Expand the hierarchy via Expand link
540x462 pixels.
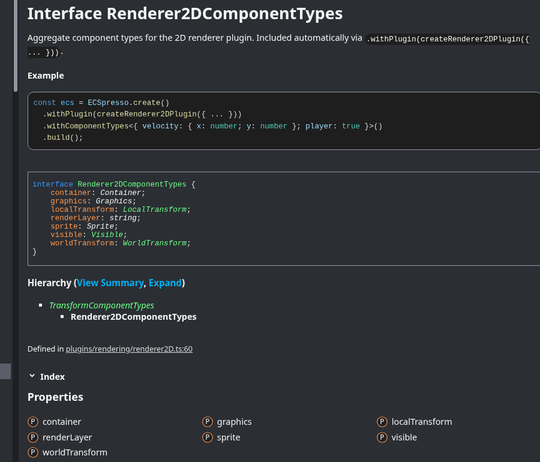point(165,283)
